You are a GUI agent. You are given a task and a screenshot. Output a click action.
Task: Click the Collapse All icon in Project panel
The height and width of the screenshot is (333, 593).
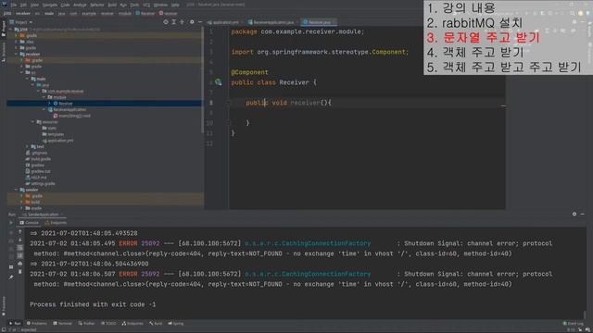(182, 22)
